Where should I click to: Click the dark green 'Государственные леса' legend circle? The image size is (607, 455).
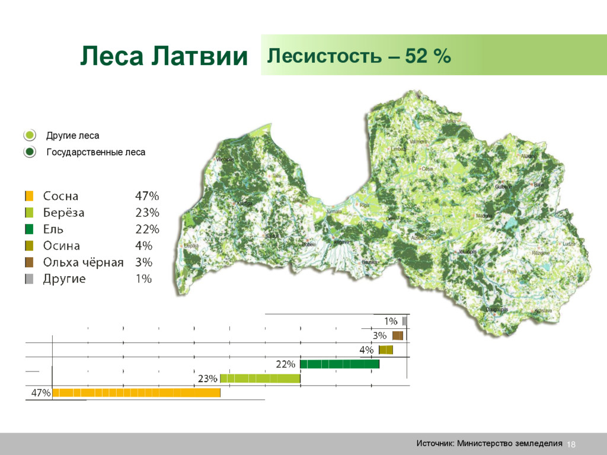[30, 152]
